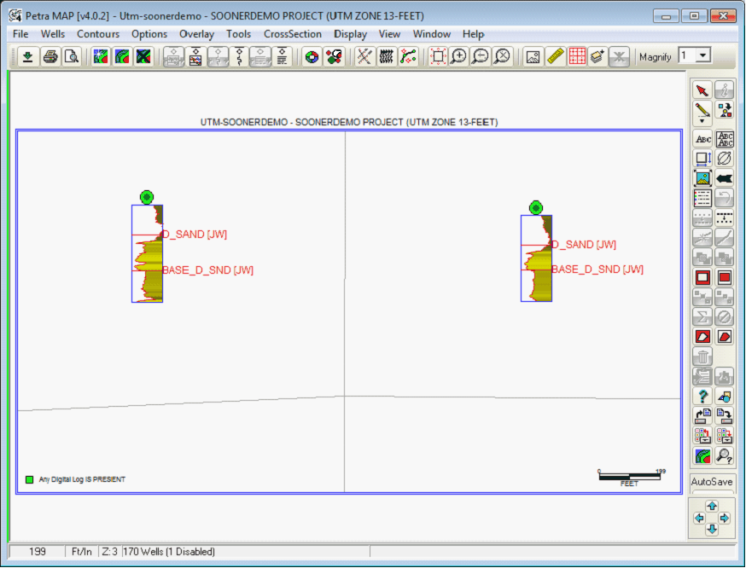This screenshot has height=568, width=746.
Task: Open the Overlay menu
Action: tap(196, 34)
